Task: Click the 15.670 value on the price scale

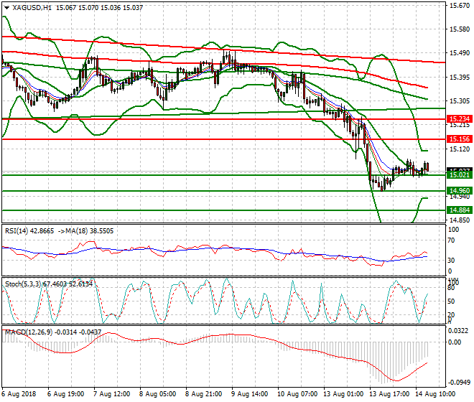Action: 459,6
